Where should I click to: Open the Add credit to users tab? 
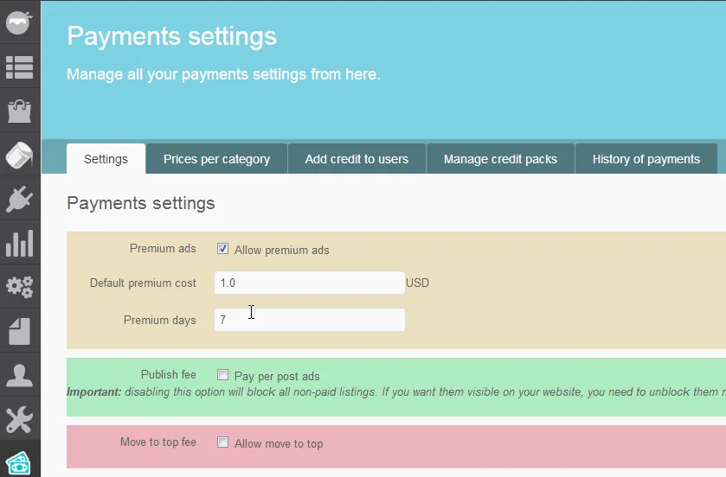[x=357, y=159]
